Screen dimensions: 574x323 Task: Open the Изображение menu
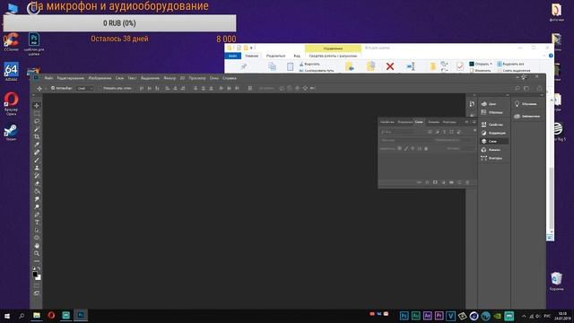click(x=100, y=78)
